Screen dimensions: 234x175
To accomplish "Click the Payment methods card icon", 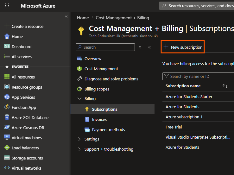I will (87, 129).
